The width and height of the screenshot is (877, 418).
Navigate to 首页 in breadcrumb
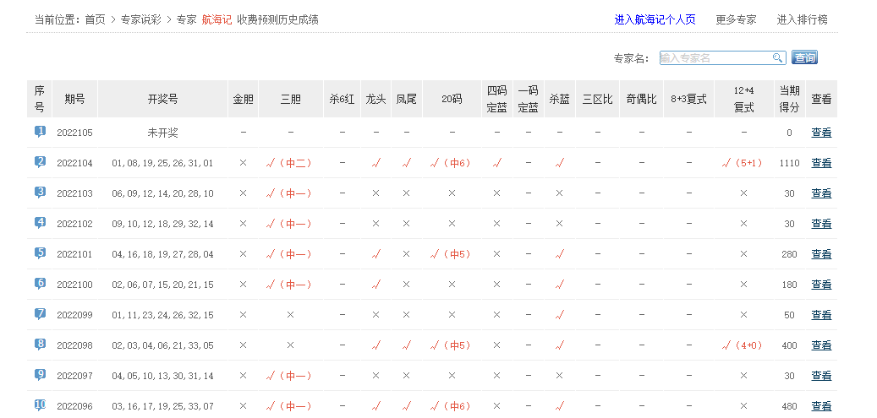[x=95, y=19]
